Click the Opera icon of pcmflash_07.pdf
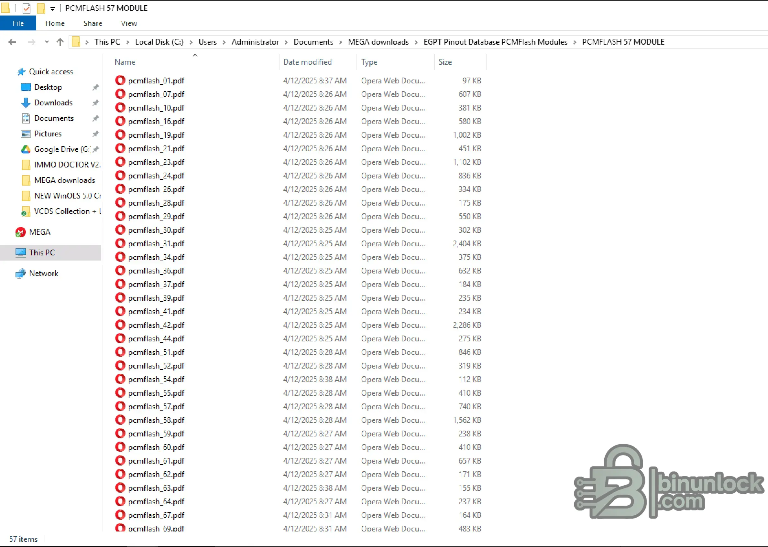Screen dimensions: 768x547 (120, 94)
